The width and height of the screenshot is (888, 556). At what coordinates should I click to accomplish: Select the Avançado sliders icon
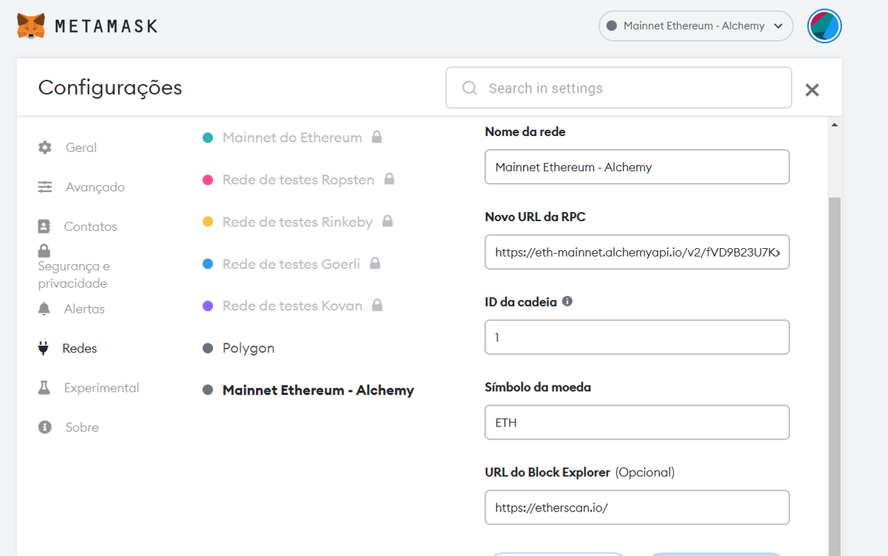(44, 186)
